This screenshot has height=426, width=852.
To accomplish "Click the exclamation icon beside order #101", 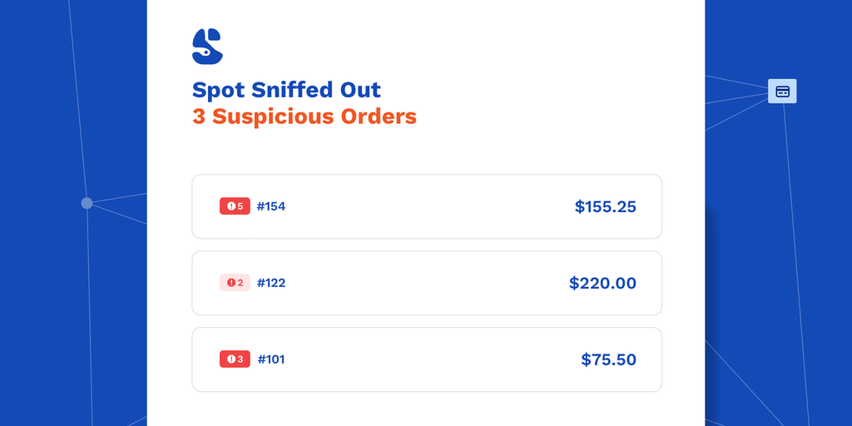I will [230, 359].
